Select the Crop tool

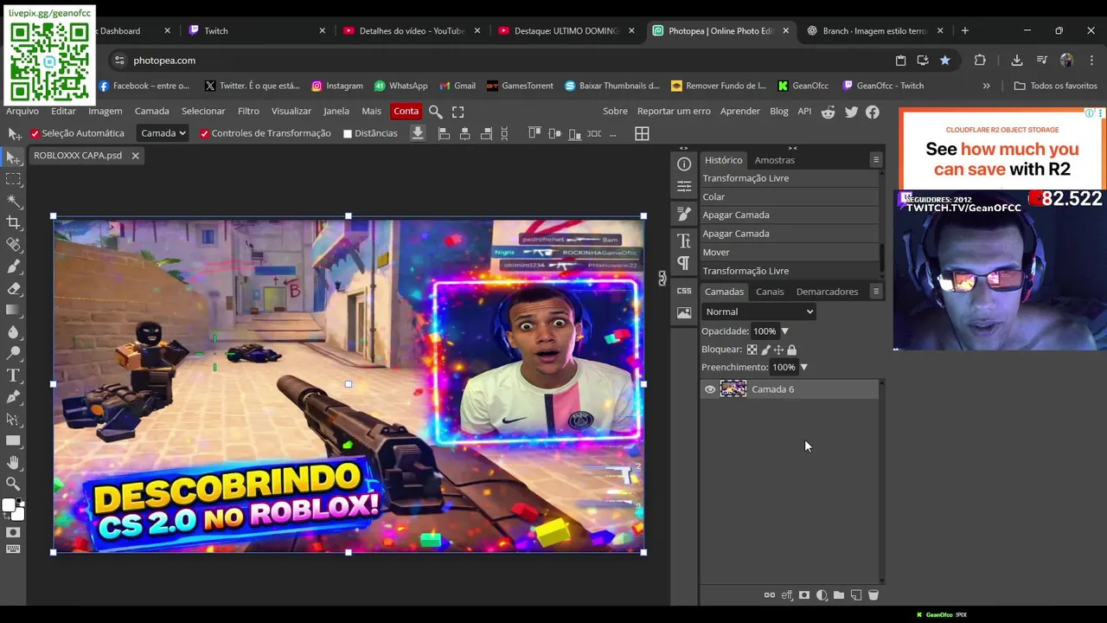pyautogui.click(x=13, y=223)
